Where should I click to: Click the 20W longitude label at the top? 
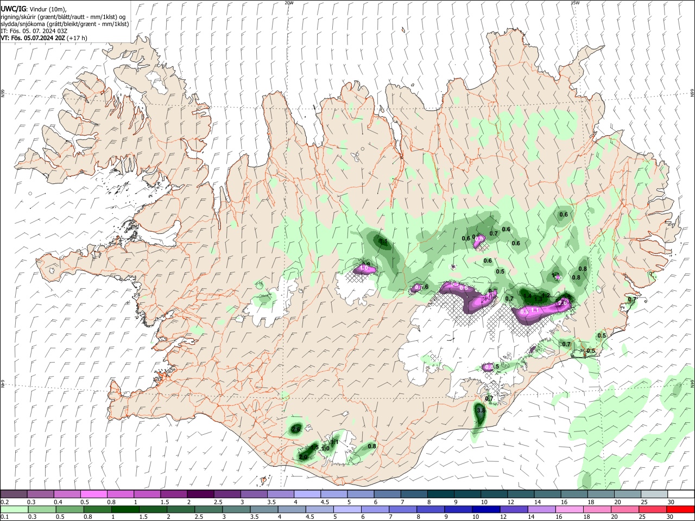(289, 3)
